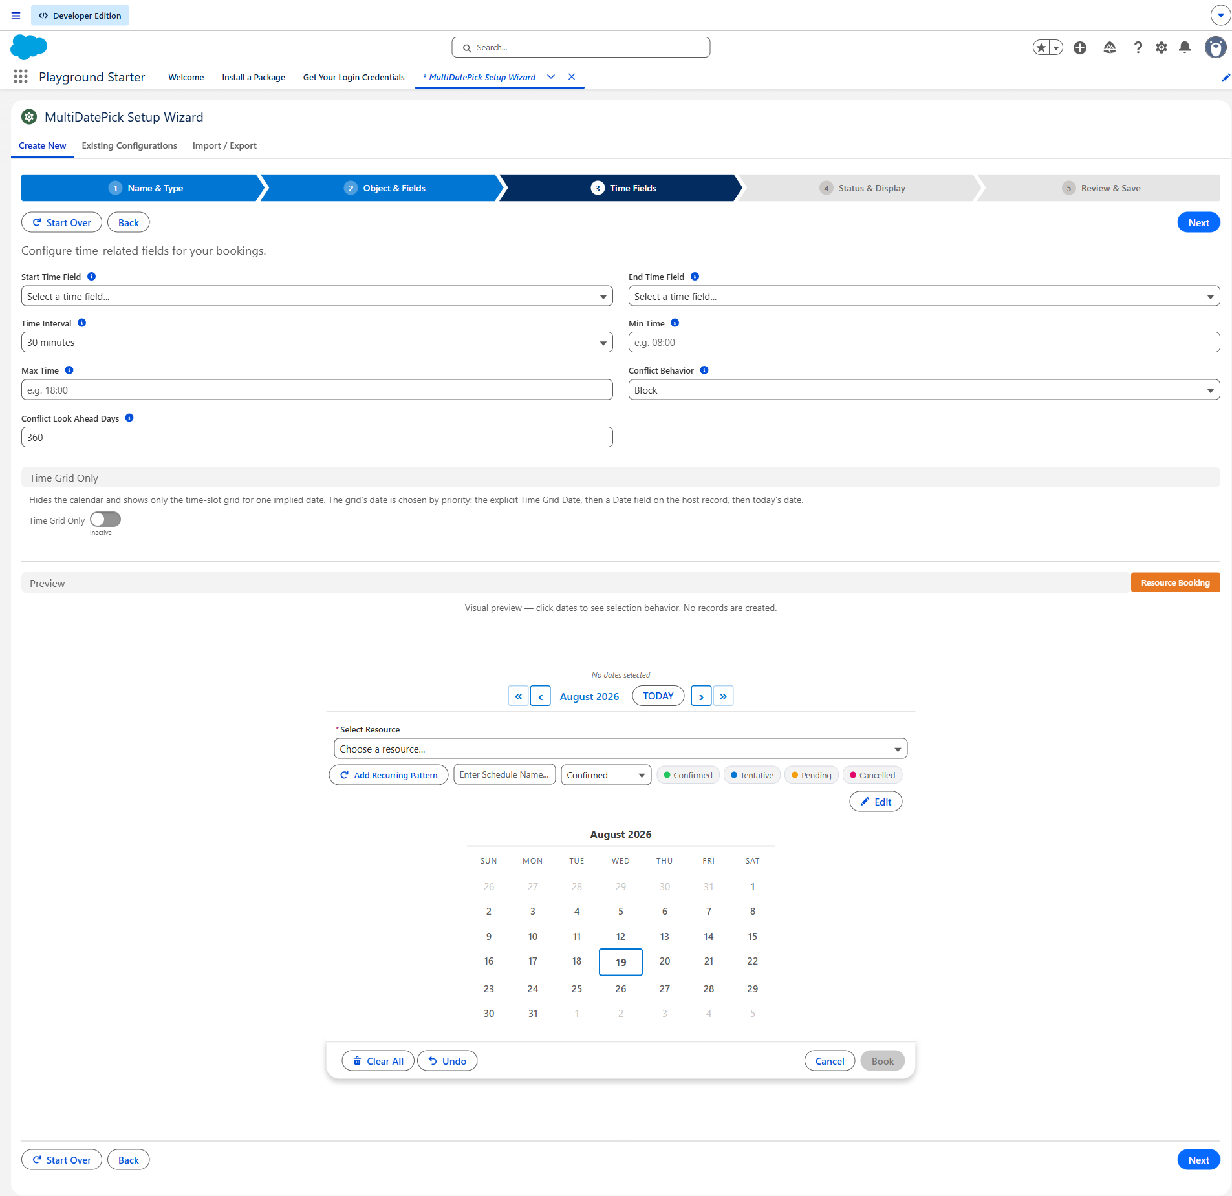The width and height of the screenshot is (1232, 1196).
Task: Show info tooltip for Min Time
Action: (675, 323)
